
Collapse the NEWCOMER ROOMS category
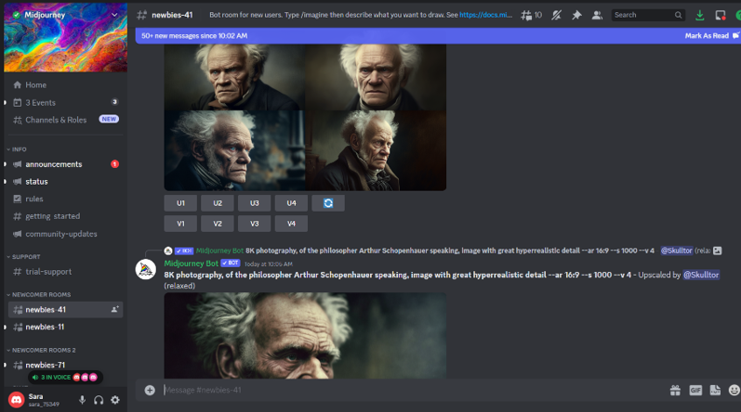[x=39, y=294]
